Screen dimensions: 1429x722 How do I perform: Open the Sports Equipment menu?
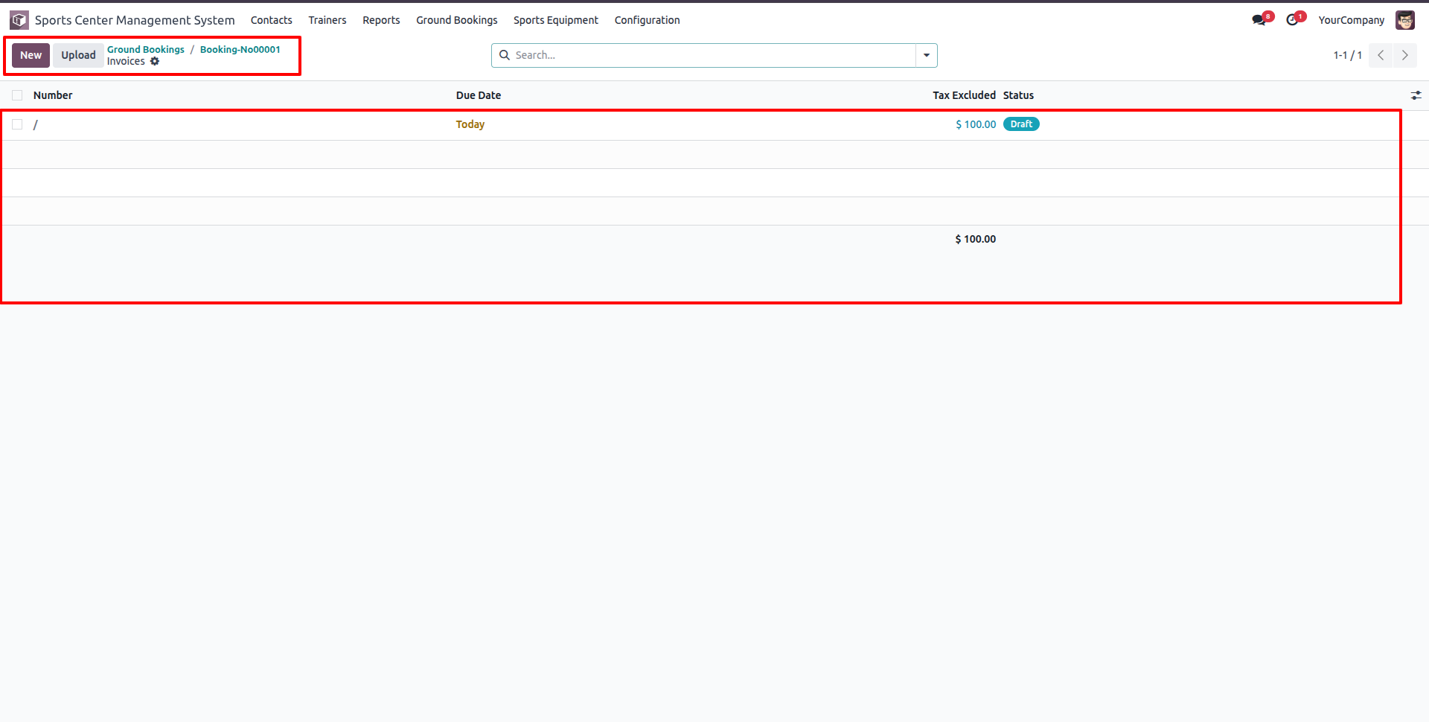556,20
